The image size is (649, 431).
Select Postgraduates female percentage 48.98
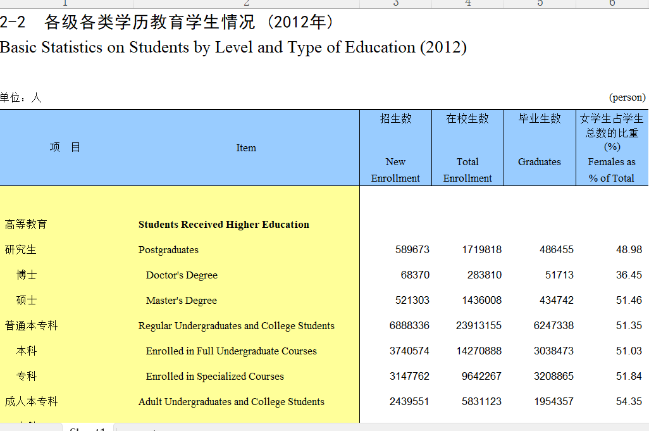coord(629,249)
